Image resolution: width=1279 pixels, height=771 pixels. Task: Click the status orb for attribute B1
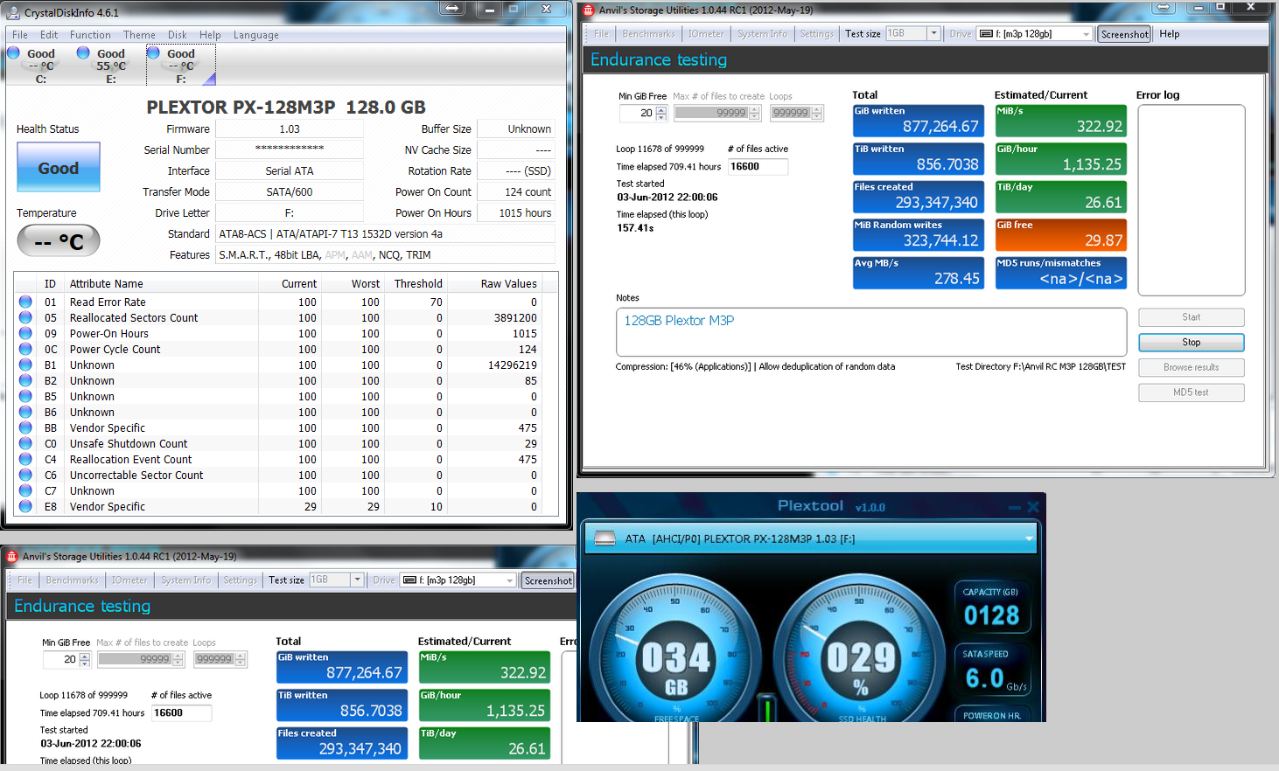click(x=25, y=365)
